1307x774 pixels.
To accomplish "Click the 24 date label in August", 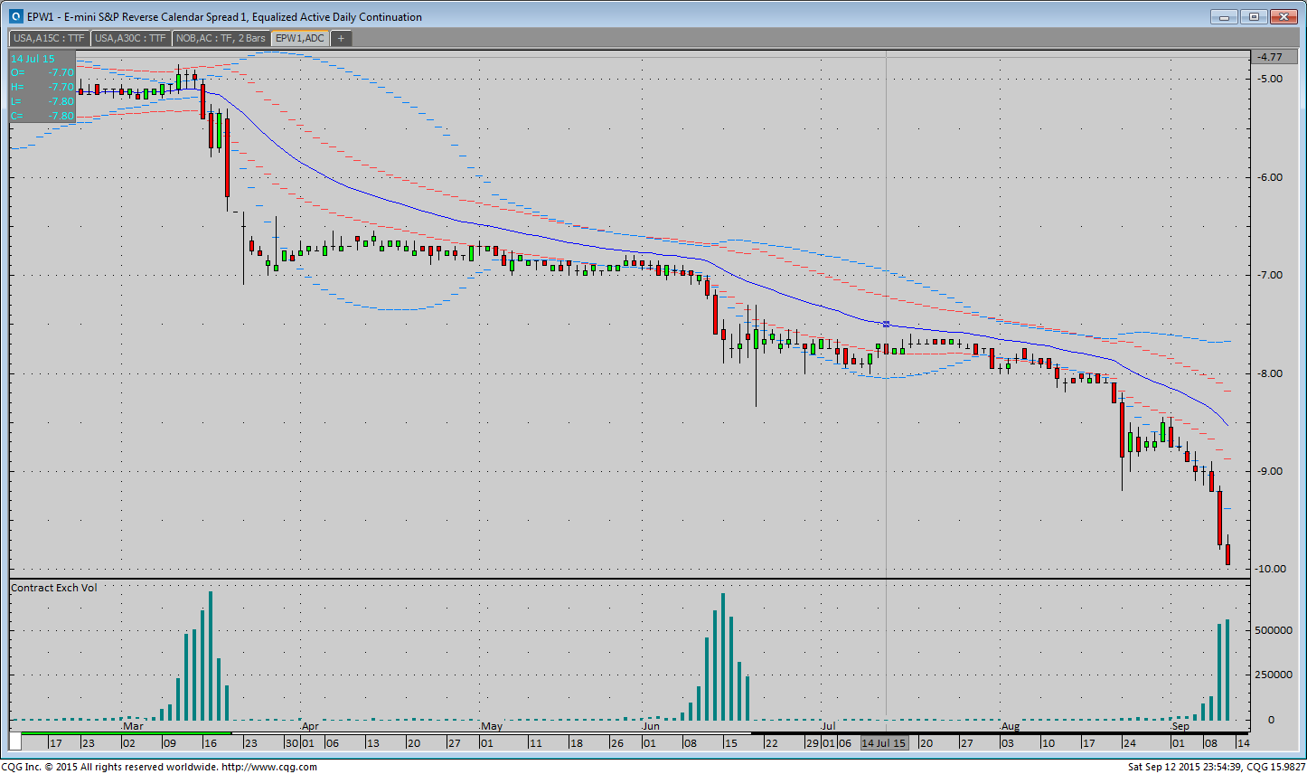I will [1129, 743].
